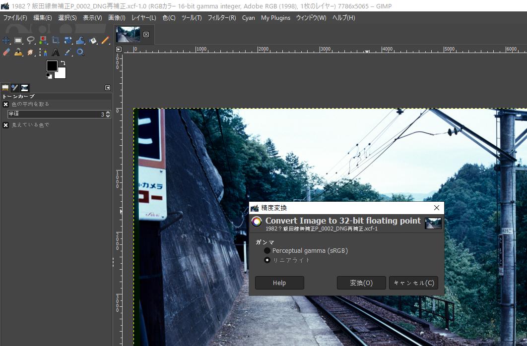
Task: Click the image navigation arrow at ruler corner
Action: tap(119, 50)
